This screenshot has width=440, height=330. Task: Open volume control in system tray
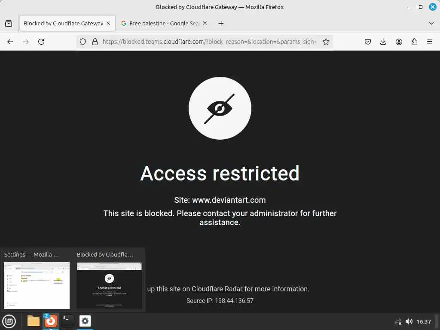tap(409, 321)
